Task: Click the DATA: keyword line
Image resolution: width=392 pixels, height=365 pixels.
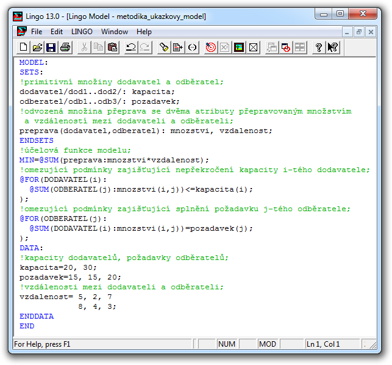Action: [x=31, y=248]
